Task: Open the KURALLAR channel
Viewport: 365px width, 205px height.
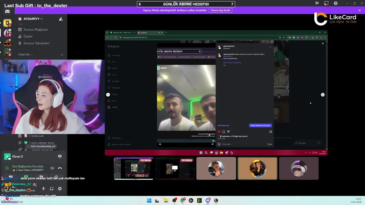Action: click(x=37, y=136)
